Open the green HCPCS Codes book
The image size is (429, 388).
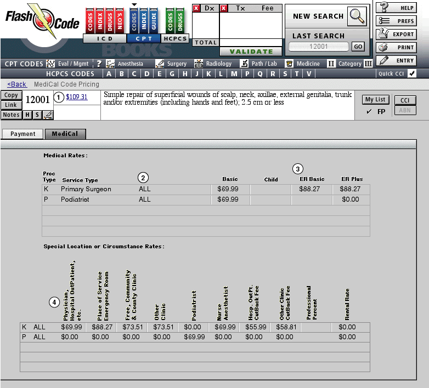click(x=170, y=21)
